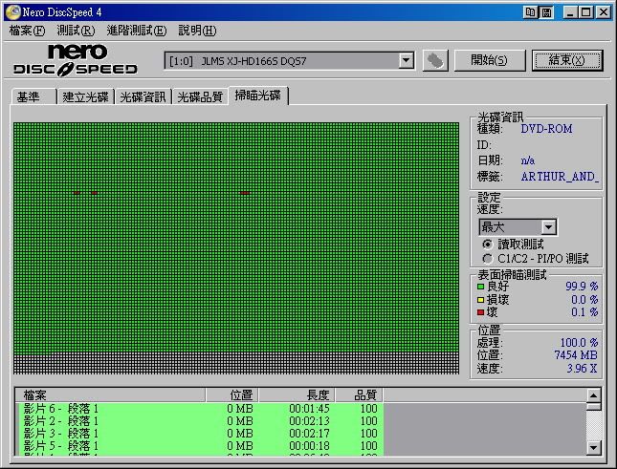Click file list scrollbar up arrow
617x469 pixels.
pyautogui.click(x=593, y=395)
